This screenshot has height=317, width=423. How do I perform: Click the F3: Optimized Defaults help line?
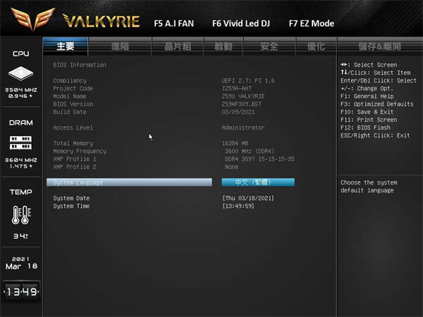(x=377, y=104)
